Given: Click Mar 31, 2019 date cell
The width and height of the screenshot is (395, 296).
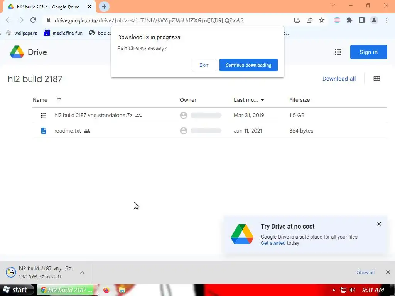Looking at the screenshot, I should coord(249,115).
